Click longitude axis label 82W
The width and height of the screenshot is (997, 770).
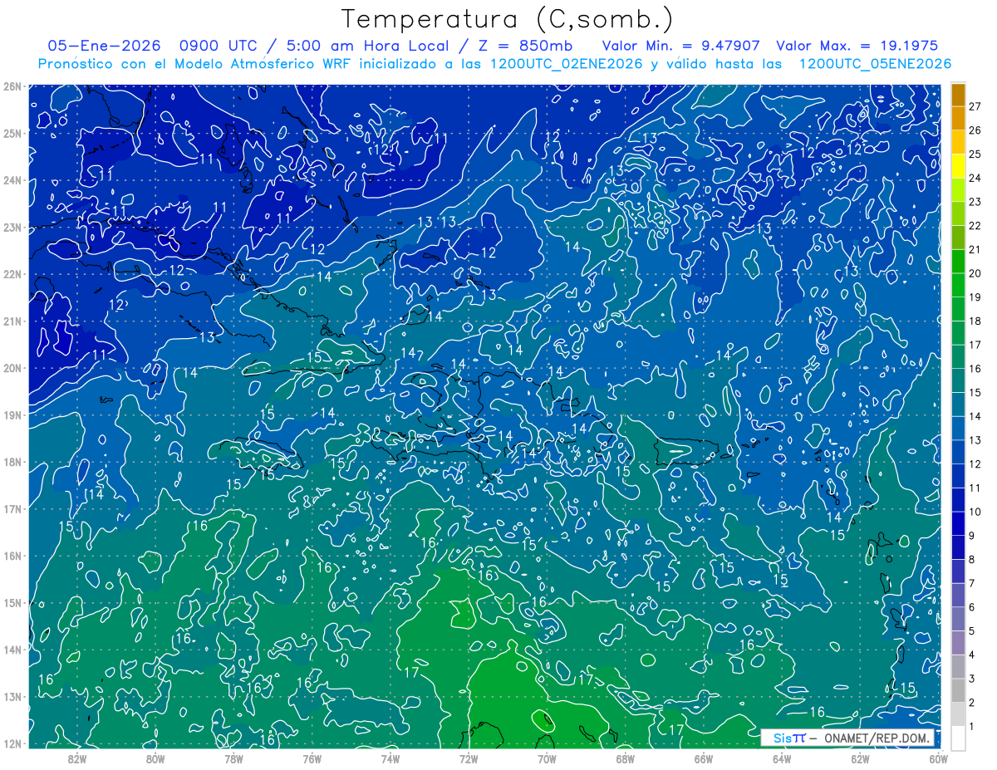click(77, 758)
